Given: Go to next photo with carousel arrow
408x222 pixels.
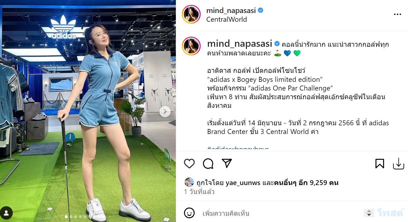Looking at the screenshot, I should [x=165, y=111].
